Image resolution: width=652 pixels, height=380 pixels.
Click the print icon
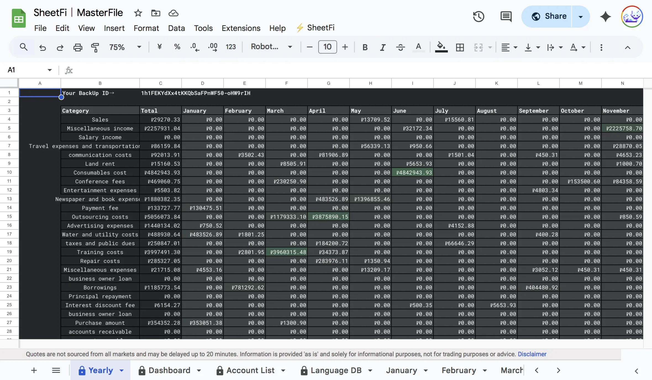click(x=78, y=47)
